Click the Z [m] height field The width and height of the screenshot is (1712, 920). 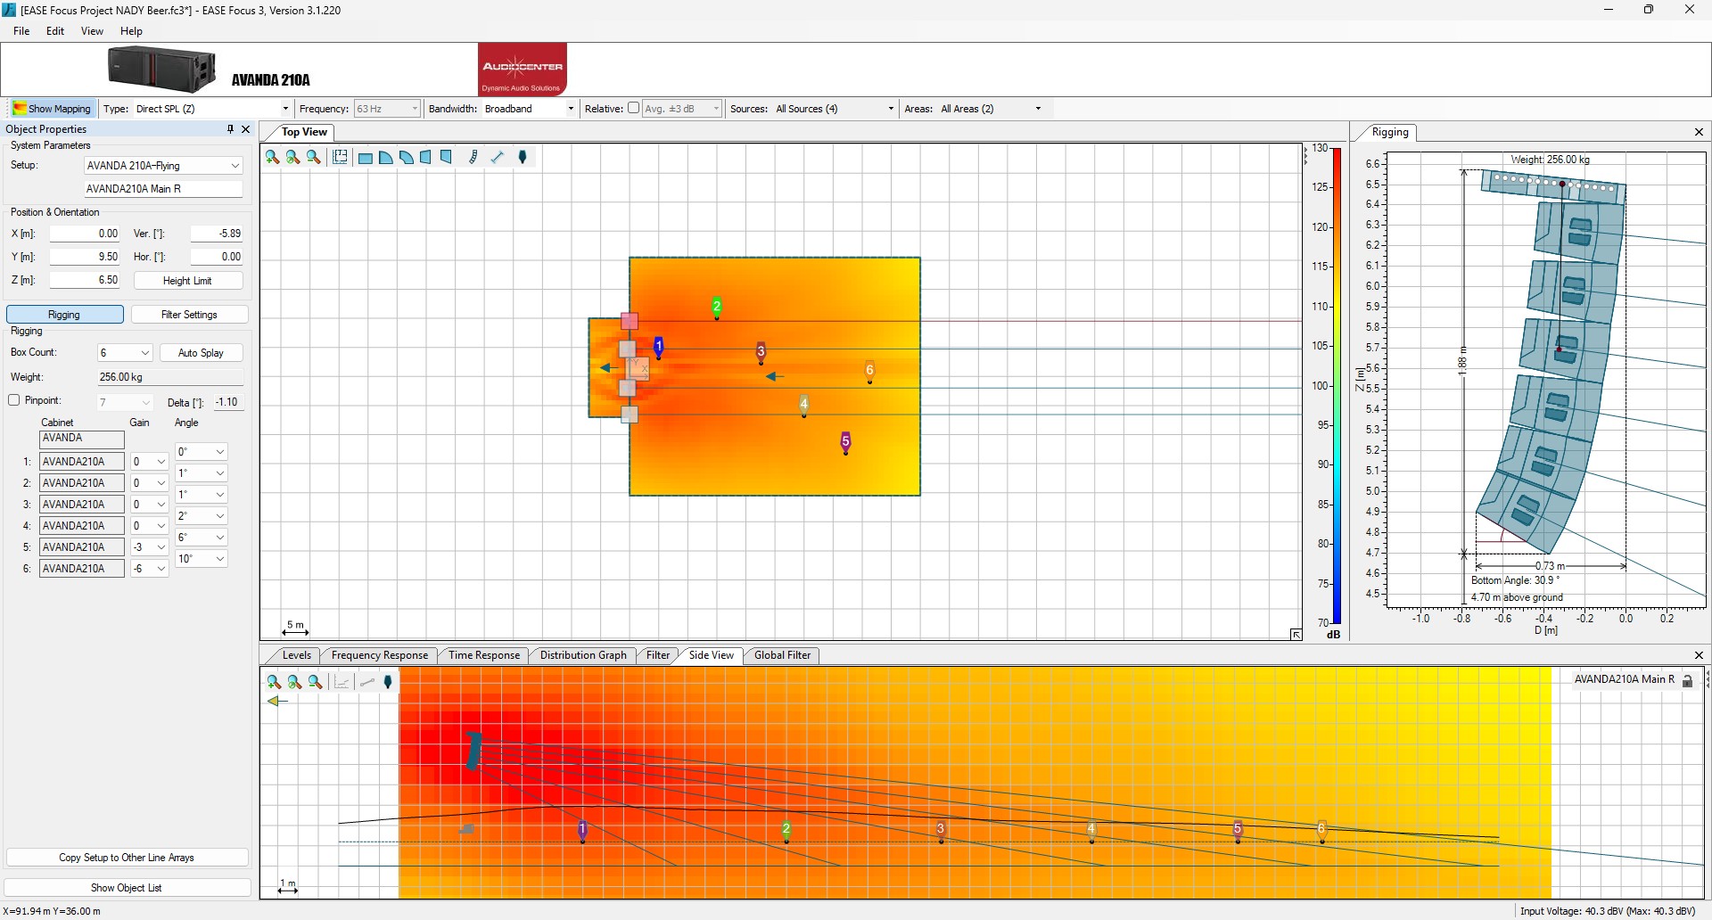[x=85, y=280]
